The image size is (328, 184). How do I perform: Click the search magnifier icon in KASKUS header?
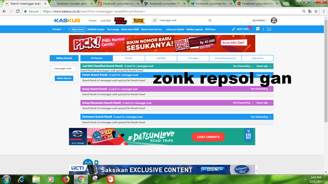(210, 20)
